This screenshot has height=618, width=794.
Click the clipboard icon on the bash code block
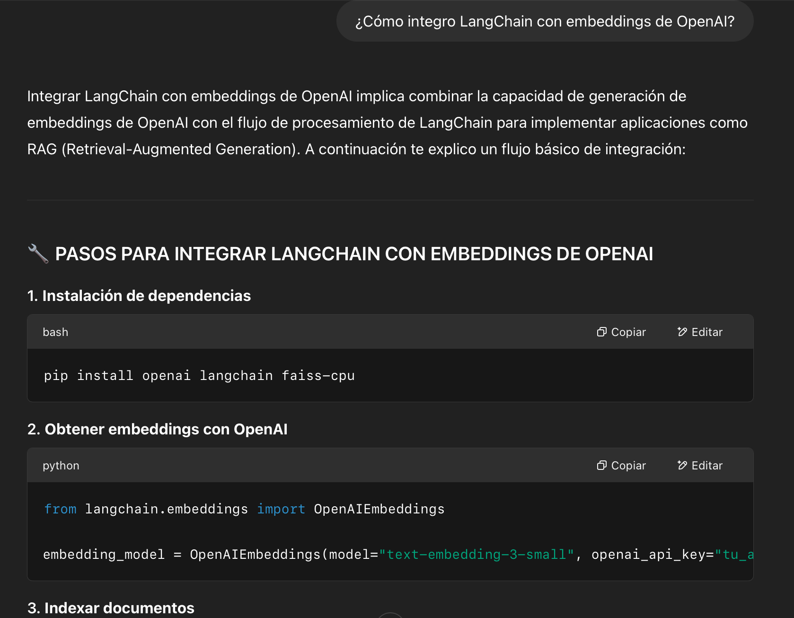point(601,332)
